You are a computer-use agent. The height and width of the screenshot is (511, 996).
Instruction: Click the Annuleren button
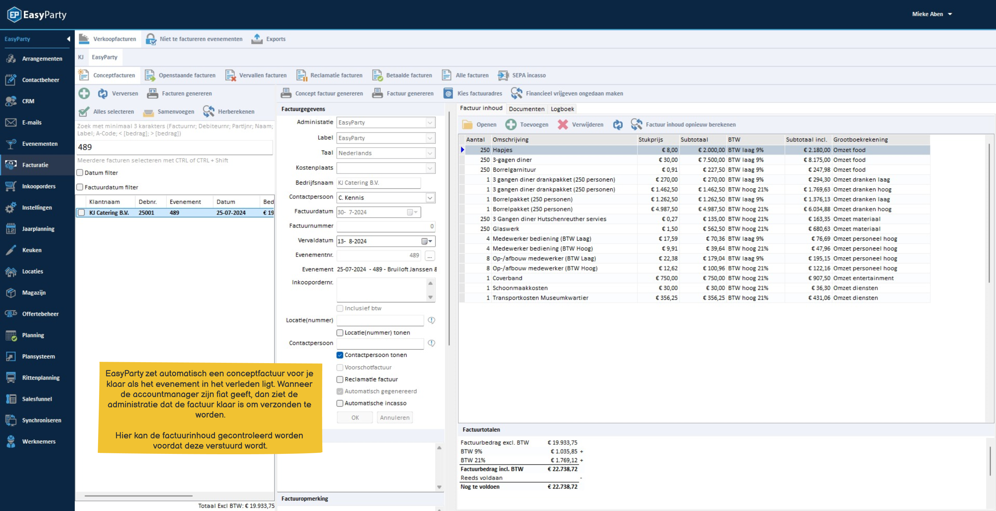[394, 418]
